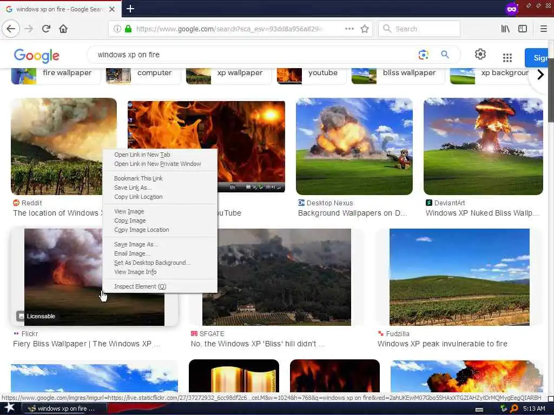Open Google quick settings gear
This screenshot has height=415, width=554.
pos(480,55)
